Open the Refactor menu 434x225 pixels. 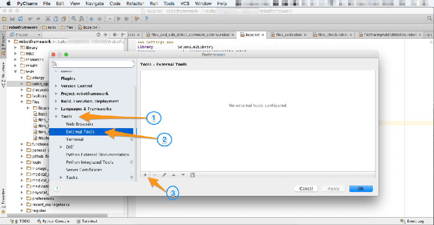tap(135, 3)
